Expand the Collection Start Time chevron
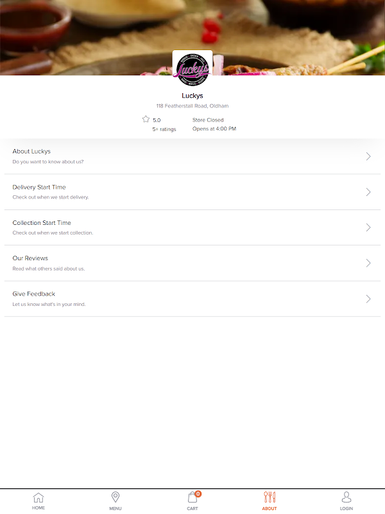 (x=368, y=227)
